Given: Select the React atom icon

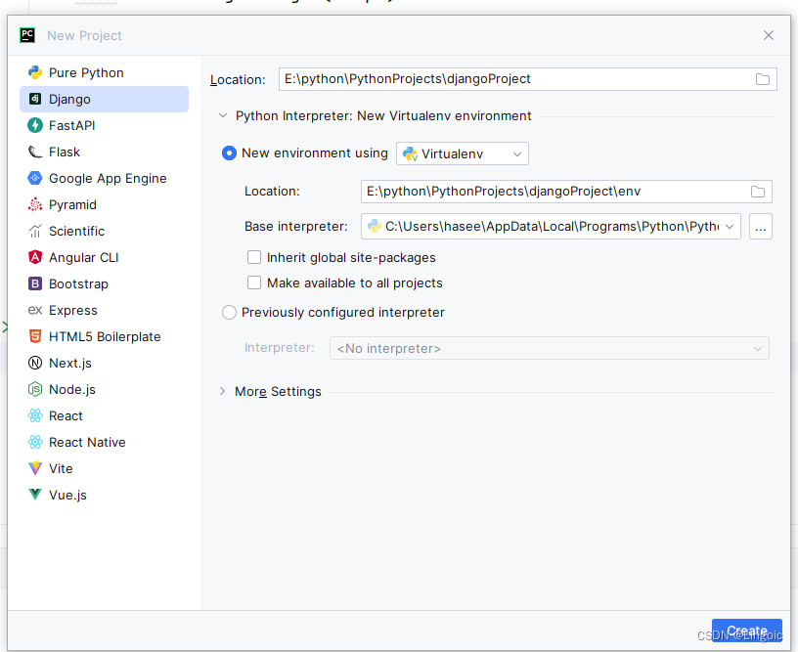Looking at the screenshot, I should 35,416.
